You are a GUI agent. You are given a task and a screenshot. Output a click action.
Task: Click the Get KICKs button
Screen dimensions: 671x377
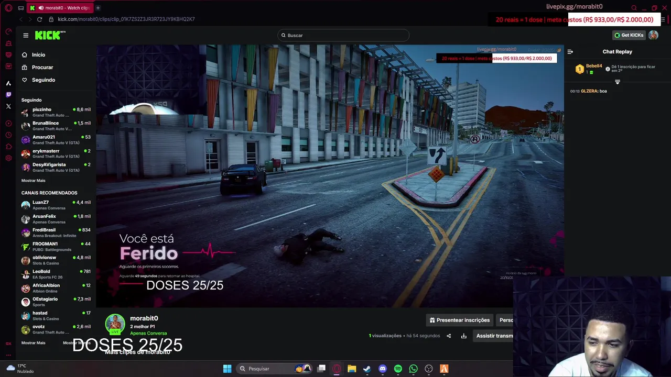pos(629,35)
